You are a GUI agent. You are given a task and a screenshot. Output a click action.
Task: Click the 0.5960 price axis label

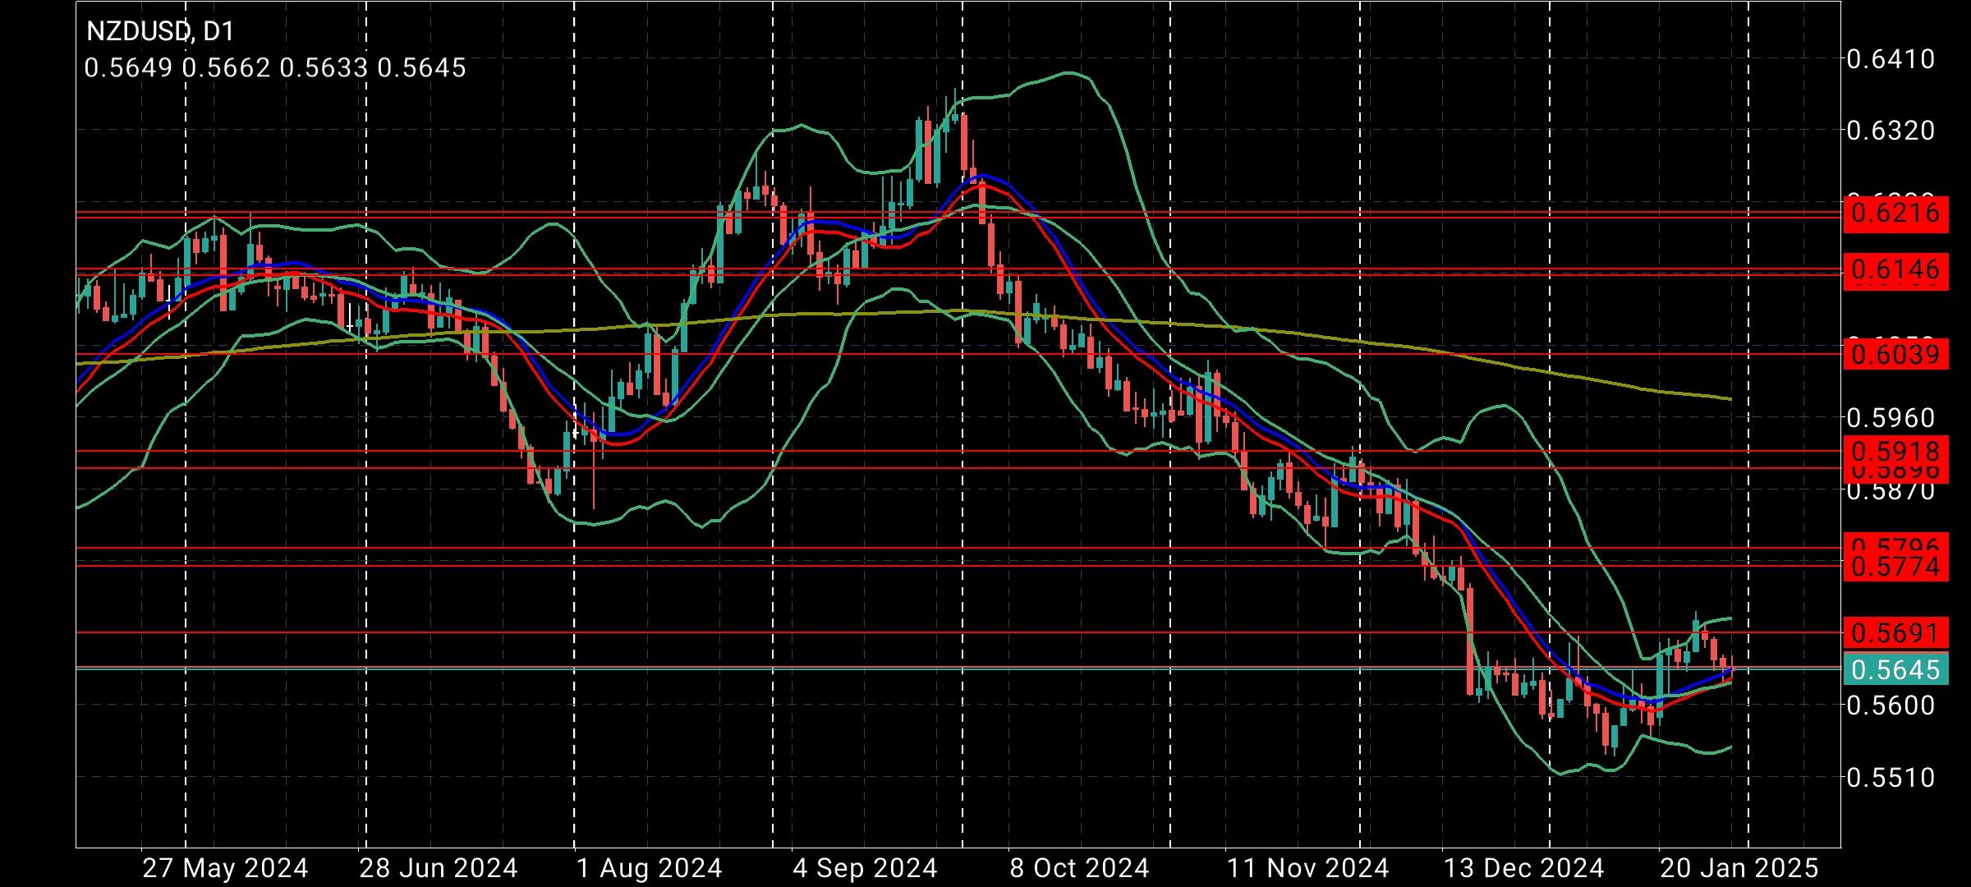click(x=1891, y=418)
